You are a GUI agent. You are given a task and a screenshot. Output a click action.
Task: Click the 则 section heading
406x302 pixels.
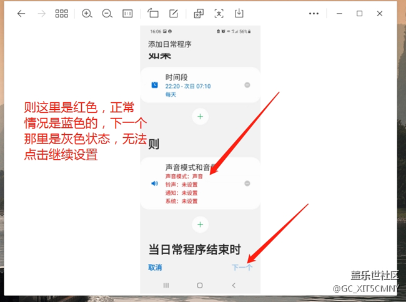point(154,144)
